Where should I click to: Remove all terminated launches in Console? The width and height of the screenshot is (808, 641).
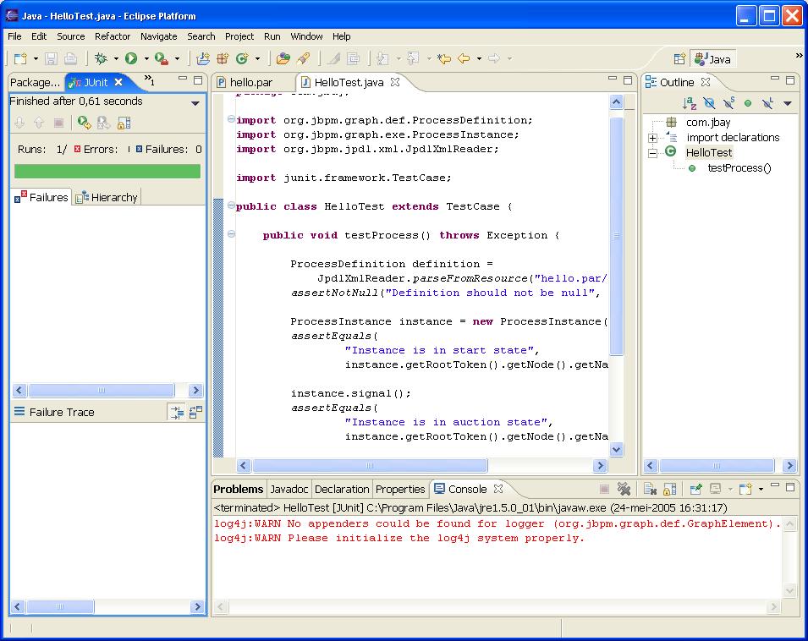(624, 489)
